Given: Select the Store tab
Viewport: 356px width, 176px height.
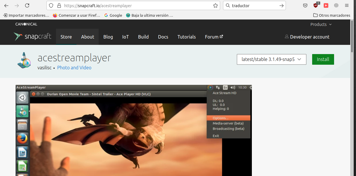Looking at the screenshot, I should click(x=66, y=37).
